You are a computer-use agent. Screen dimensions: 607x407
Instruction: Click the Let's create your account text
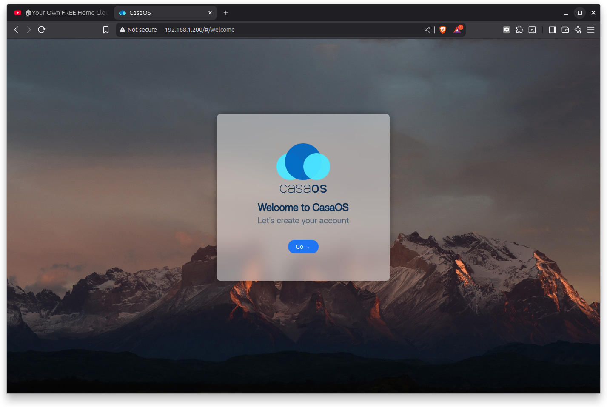click(x=303, y=221)
